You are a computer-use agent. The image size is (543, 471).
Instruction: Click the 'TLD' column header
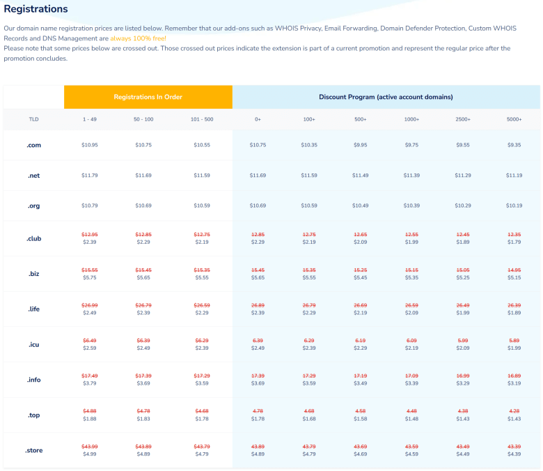pos(34,119)
